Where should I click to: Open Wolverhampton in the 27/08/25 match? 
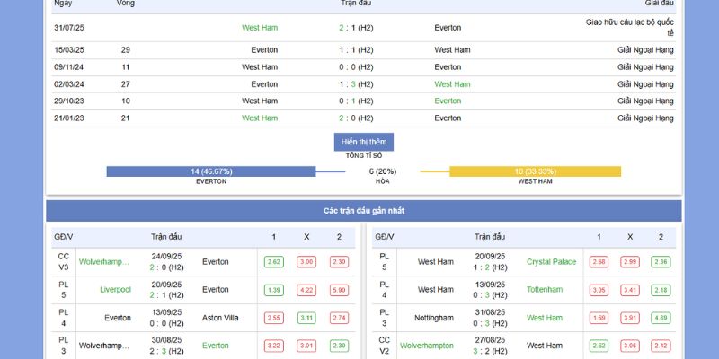[426, 346]
